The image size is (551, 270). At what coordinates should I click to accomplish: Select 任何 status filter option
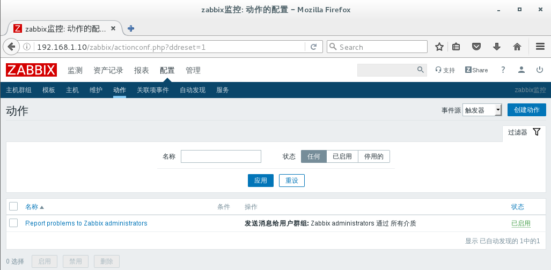314,156
